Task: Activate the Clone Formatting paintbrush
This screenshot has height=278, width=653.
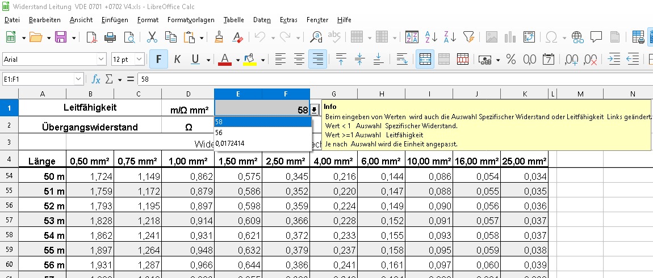Action: (219, 37)
